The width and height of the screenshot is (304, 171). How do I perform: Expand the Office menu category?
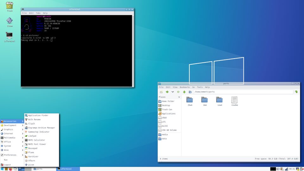click(x=12, y=142)
